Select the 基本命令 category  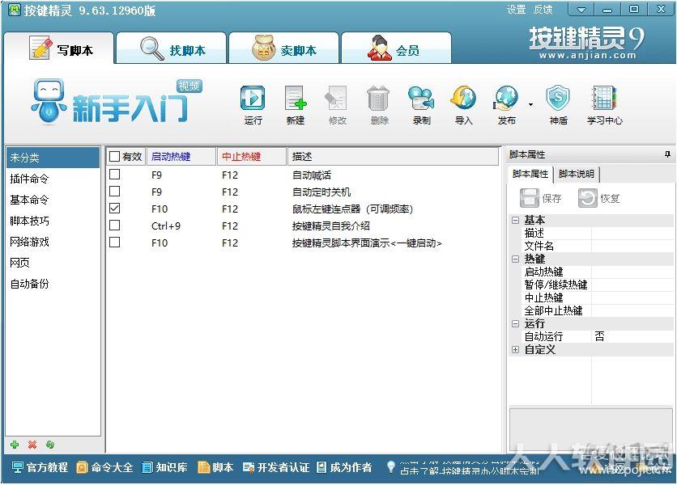pos(53,200)
